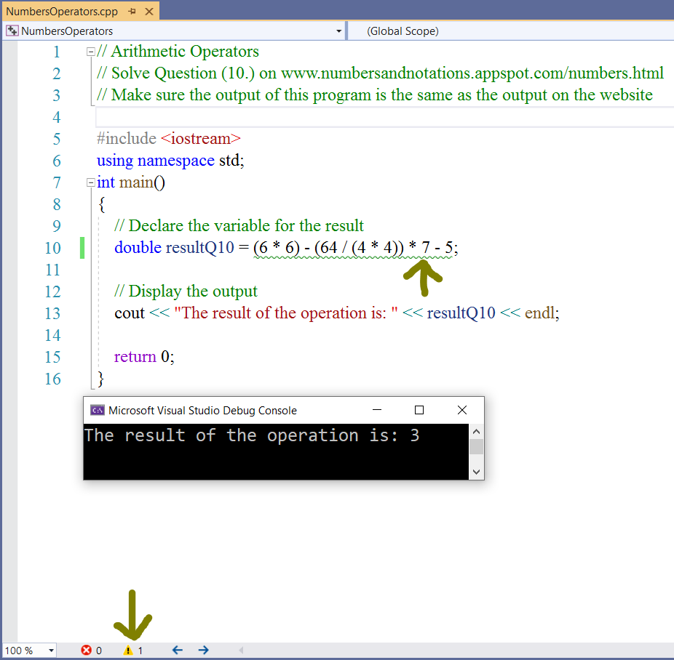Click resultQ10 in the cout statement on line 13
This screenshot has height=660, width=674.
pos(461,313)
